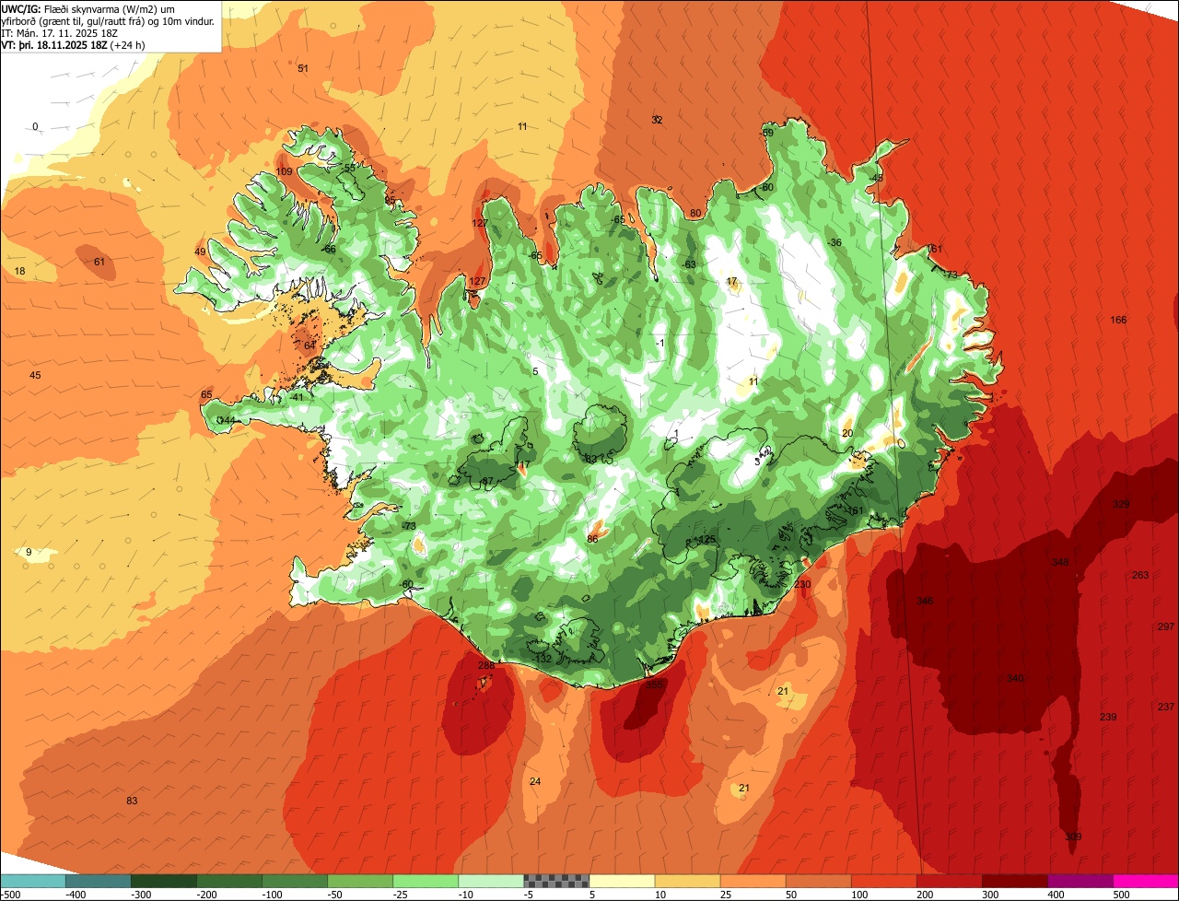Click the flux value '355' on south coast
The image size is (1179, 901).
pos(654,685)
